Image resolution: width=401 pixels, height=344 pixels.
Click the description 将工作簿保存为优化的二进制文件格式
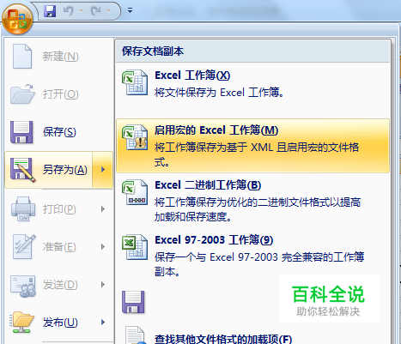[258, 209]
